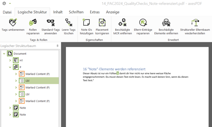Click the Tags umbenennen icon

(x=13, y=22)
